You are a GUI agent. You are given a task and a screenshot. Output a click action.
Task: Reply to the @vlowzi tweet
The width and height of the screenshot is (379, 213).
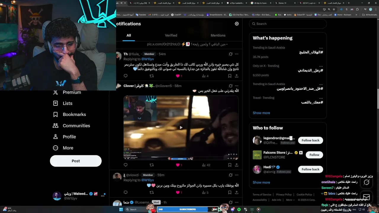(126, 192)
